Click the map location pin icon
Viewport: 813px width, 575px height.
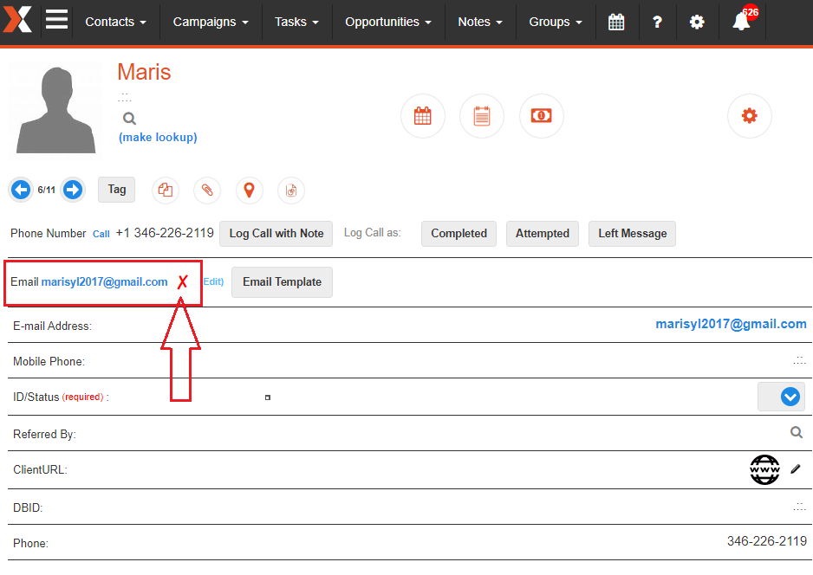249,191
